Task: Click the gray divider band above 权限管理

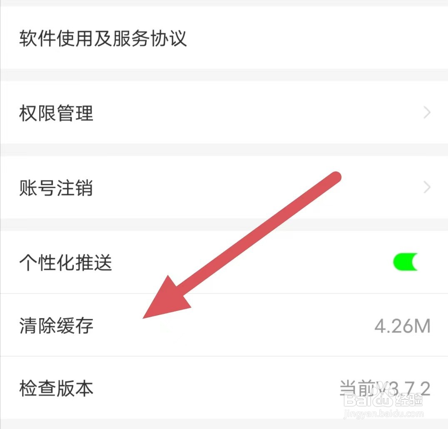Action: (224, 75)
